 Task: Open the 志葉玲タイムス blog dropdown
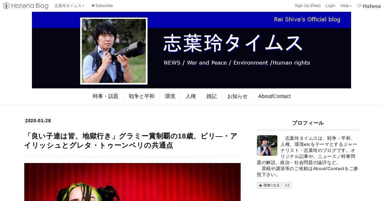69,6
